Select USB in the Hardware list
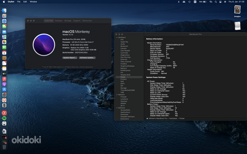 coord(122,92)
